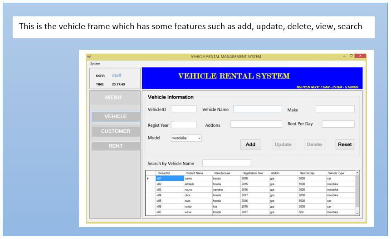Select the row marker arrow beside v01
Image resolution: width=391 pixels, height=239 pixels.
(x=148, y=179)
